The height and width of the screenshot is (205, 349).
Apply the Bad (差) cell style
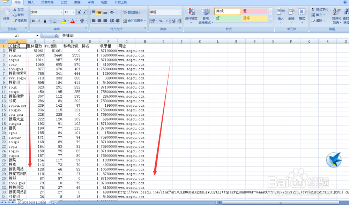click(x=255, y=11)
